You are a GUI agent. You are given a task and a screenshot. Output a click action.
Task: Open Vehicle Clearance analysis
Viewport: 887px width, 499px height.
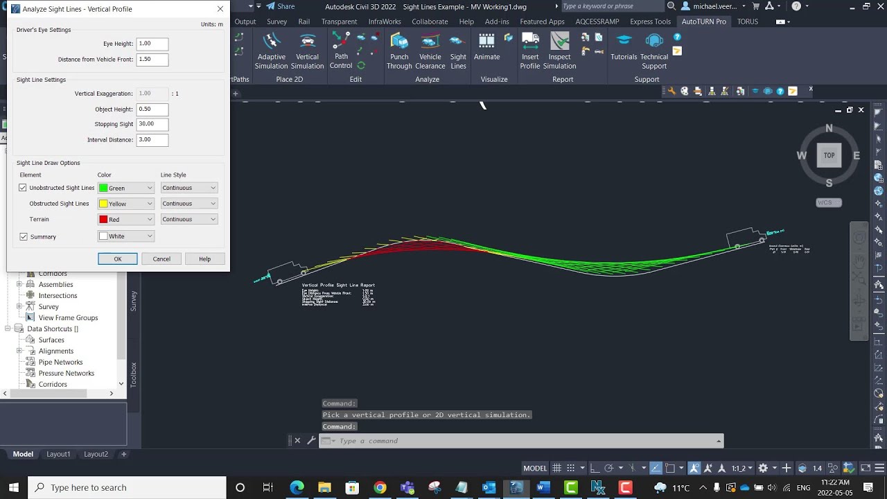(x=430, y=51)
